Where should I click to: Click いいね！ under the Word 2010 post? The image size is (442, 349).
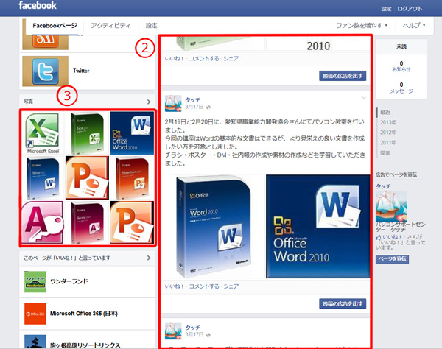pyautogui.click(x=174, y=286)
